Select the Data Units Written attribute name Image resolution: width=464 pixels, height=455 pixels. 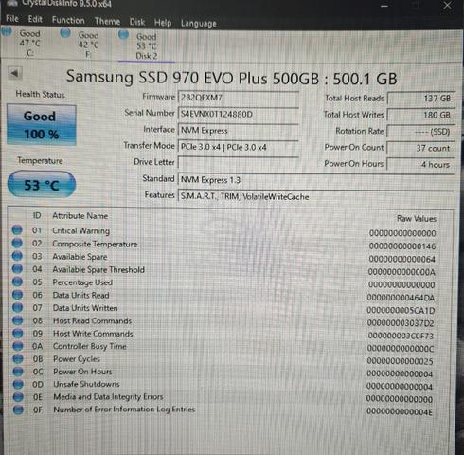coord(85,308)
